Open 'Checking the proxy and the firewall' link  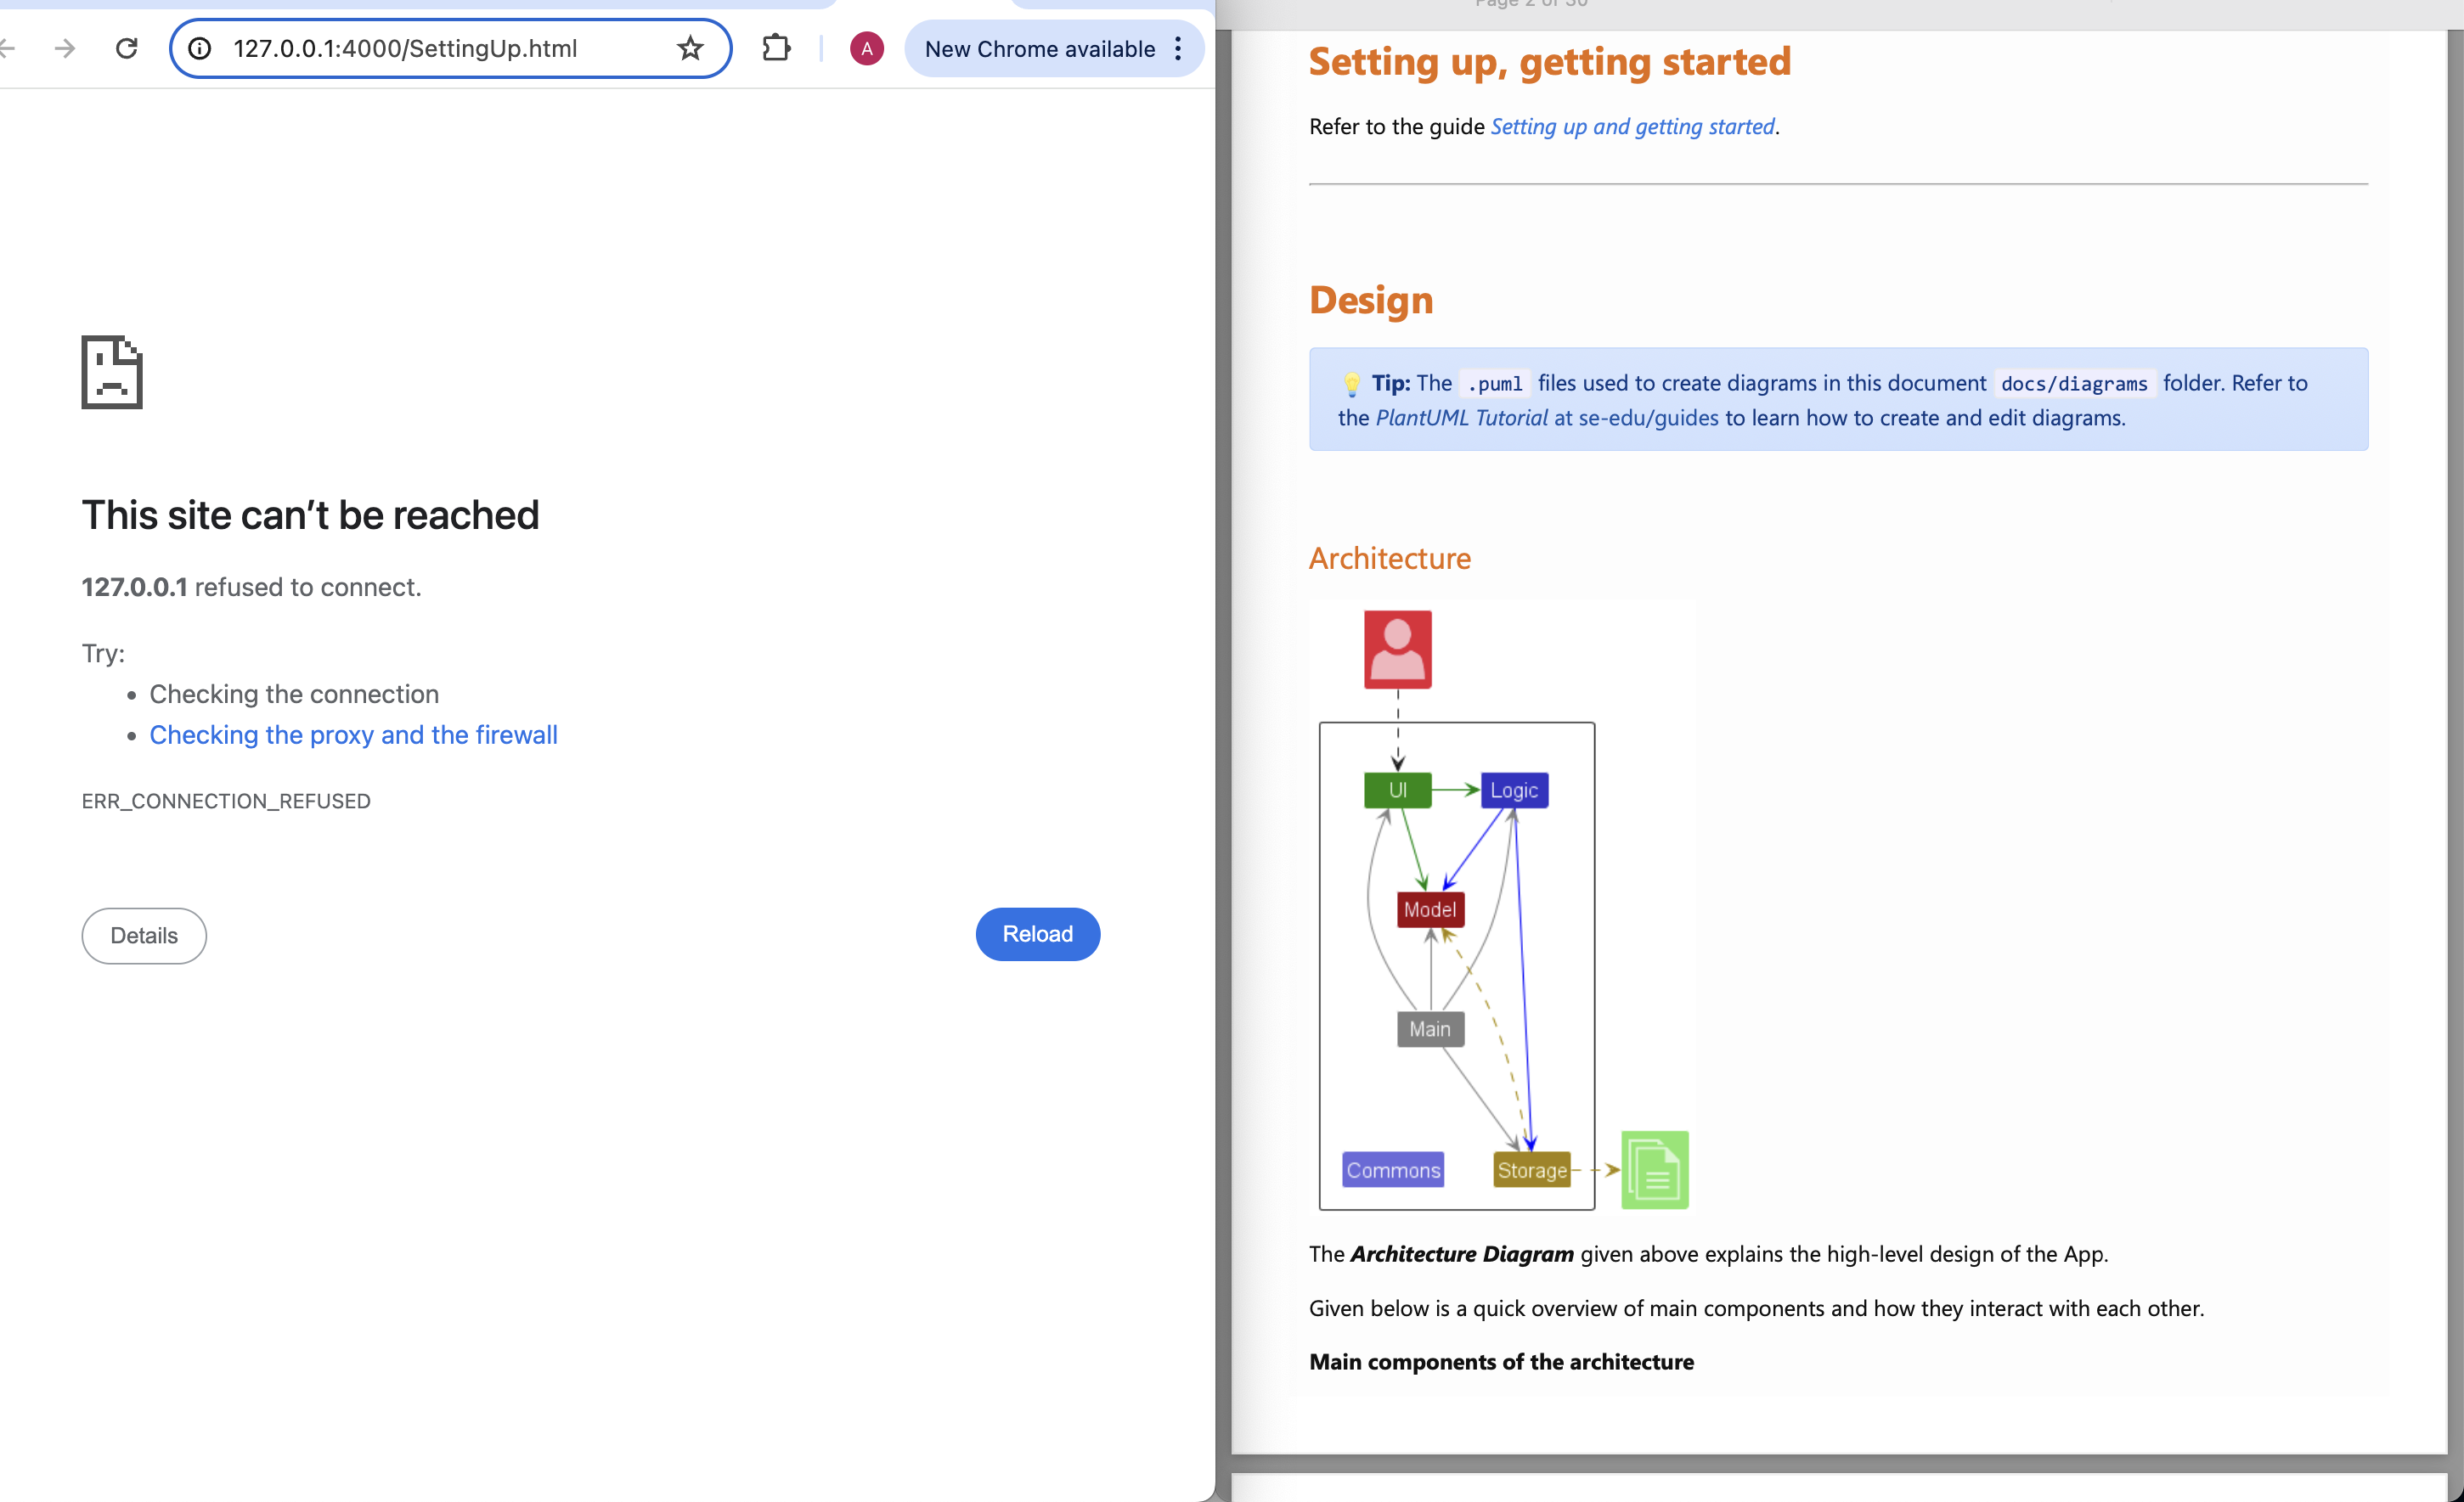353,734
